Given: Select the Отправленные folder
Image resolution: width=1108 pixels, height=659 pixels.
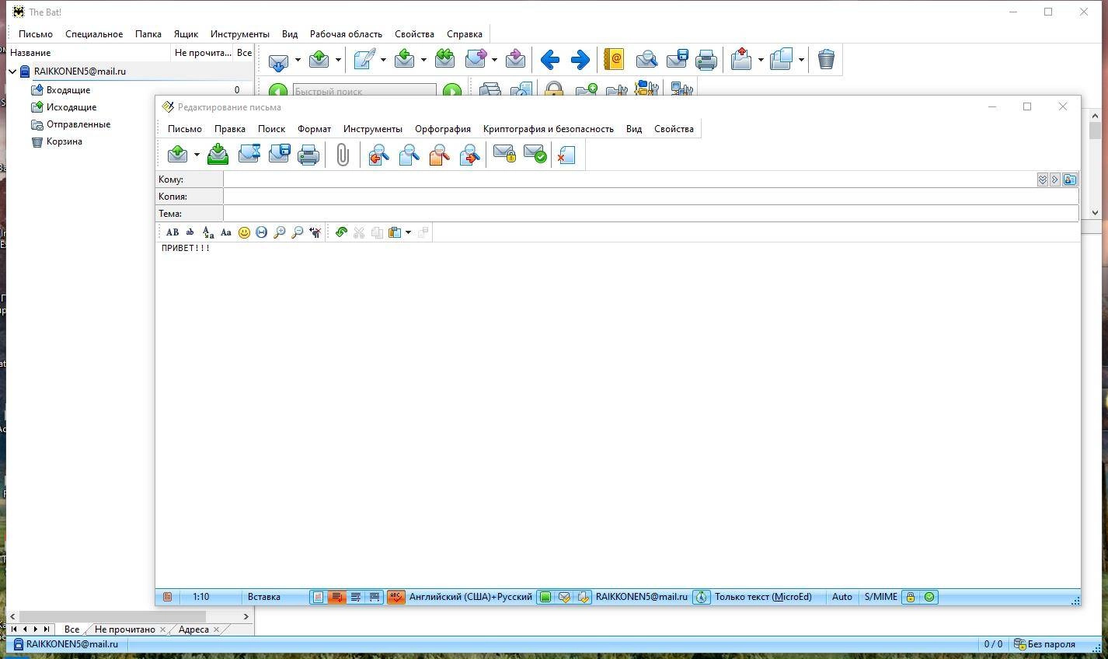Looking at the screenshot, I should [78, 124].
